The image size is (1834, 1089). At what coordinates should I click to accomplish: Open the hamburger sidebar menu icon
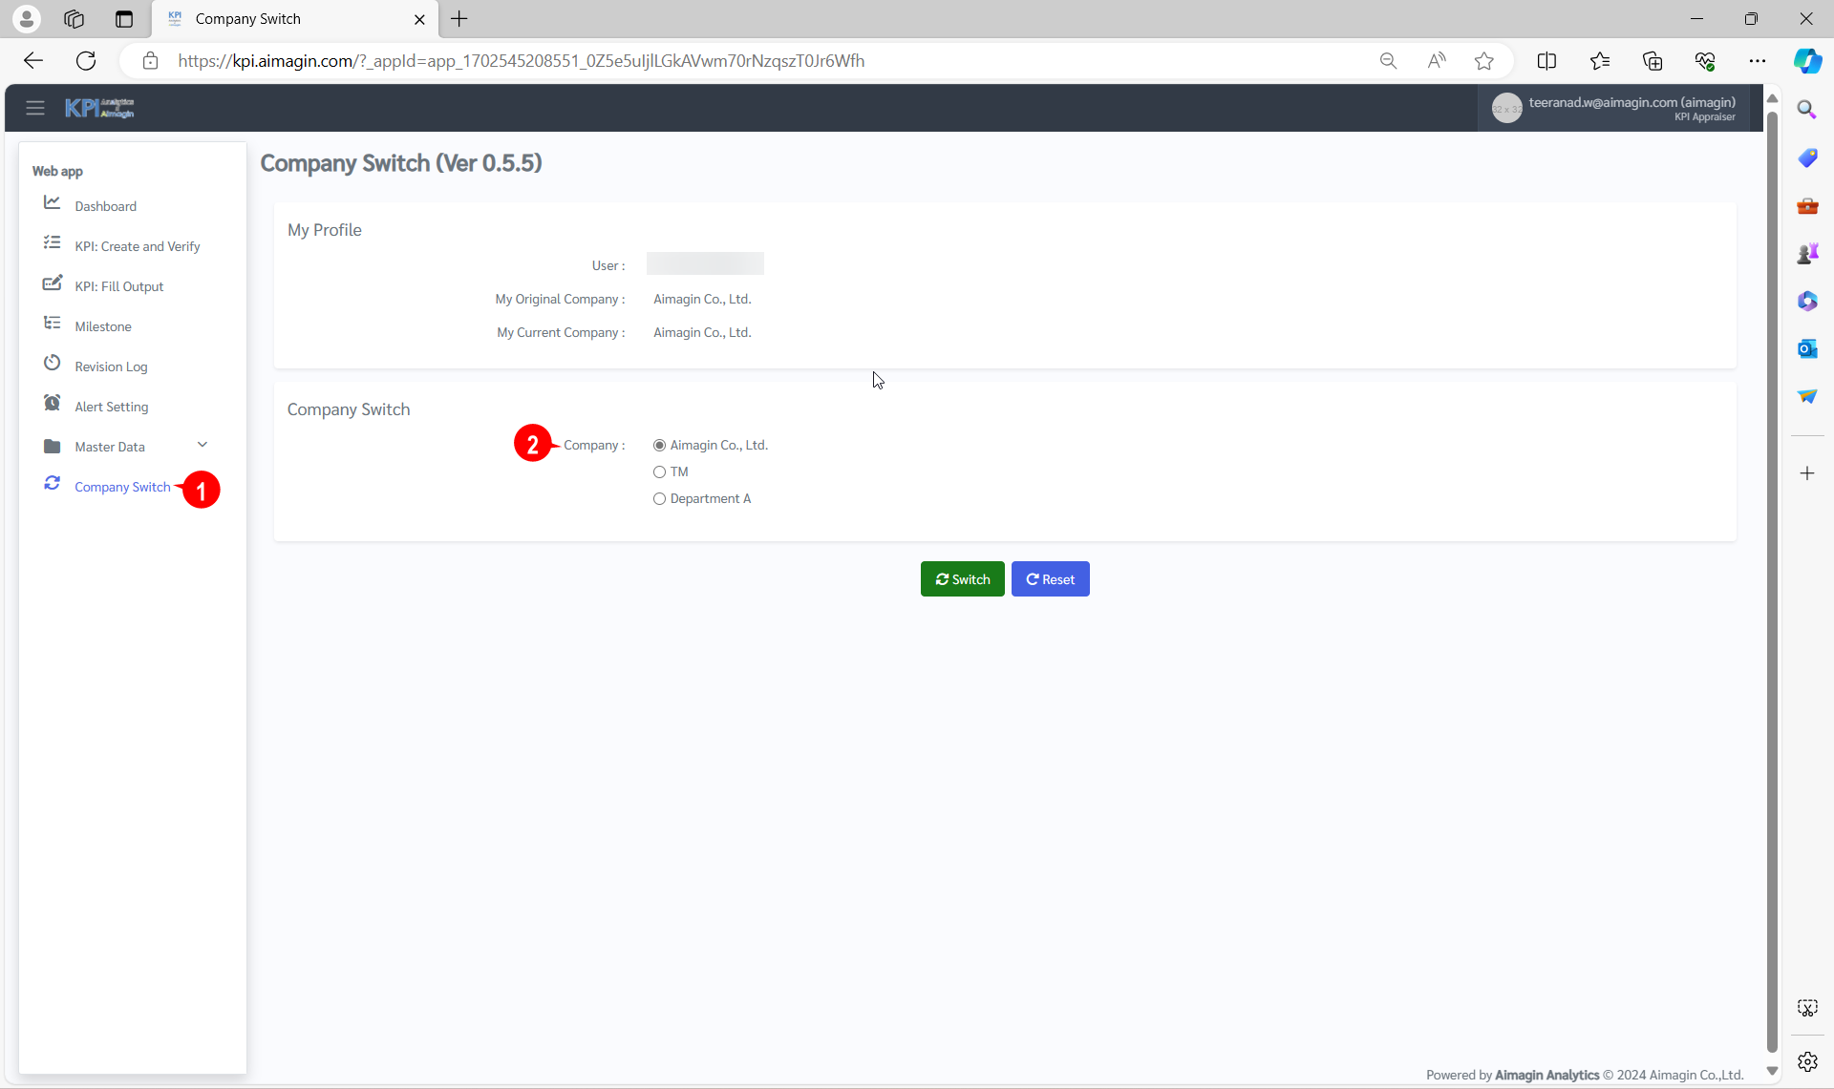[35, 108]
